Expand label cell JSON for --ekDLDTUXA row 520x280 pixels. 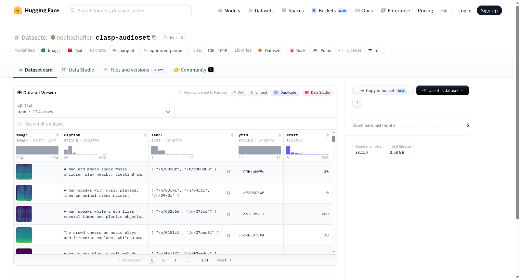pyautogui.click(x=228, y=235)
